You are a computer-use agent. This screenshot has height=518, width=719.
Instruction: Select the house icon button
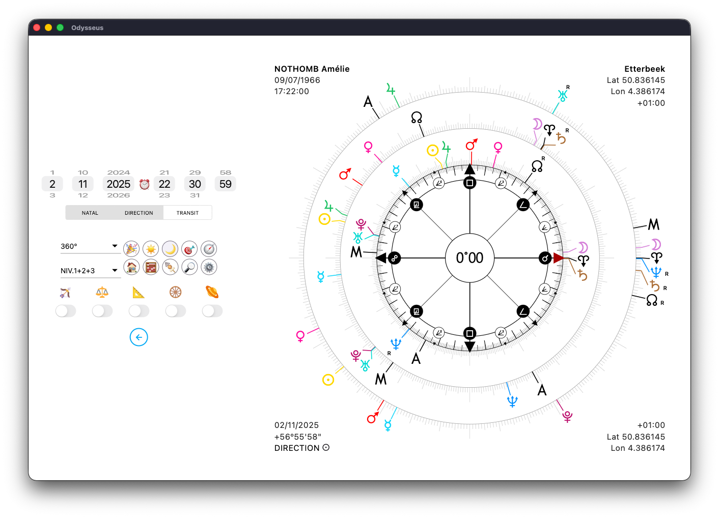point(131,267)
